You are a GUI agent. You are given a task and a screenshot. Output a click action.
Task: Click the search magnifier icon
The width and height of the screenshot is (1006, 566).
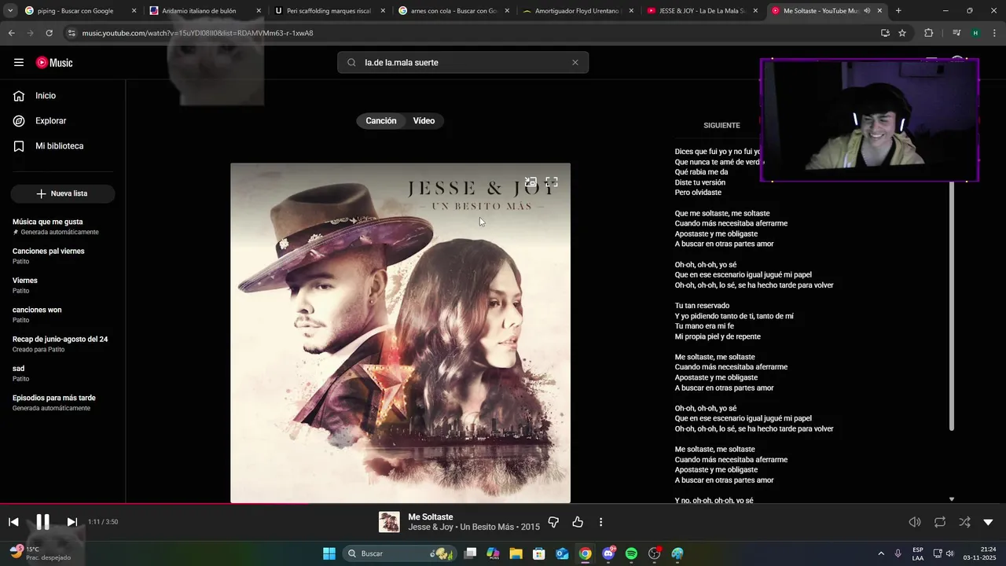coord(351,62)
